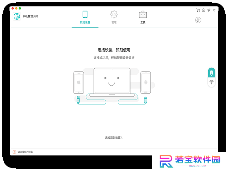Minimize the window with yellow button

pyautogui.click(x=16, y=8)
